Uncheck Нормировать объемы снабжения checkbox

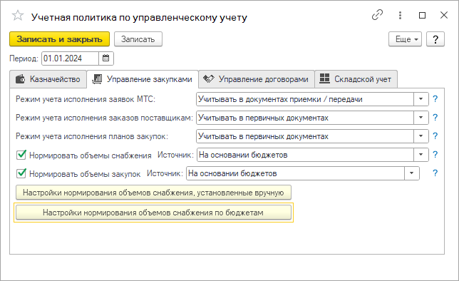pos(21,155)
